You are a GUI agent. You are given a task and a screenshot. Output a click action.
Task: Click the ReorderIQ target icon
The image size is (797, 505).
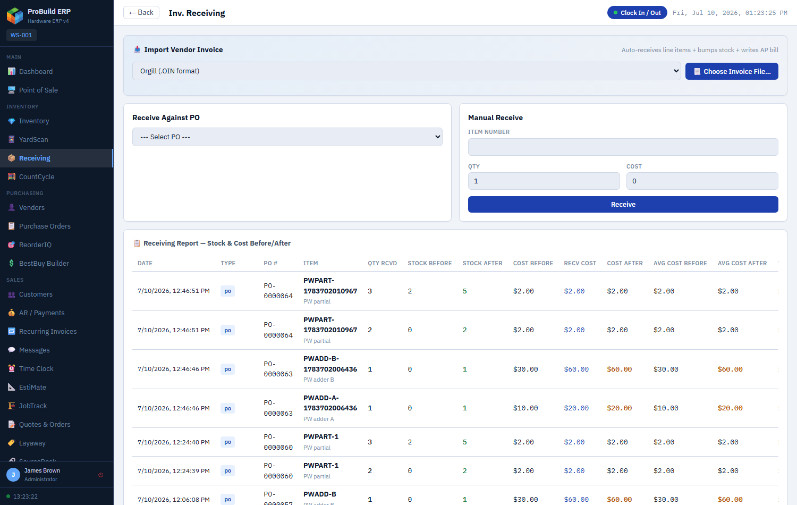click(11, 245)
